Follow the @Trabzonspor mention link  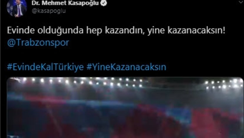point(38,43)
